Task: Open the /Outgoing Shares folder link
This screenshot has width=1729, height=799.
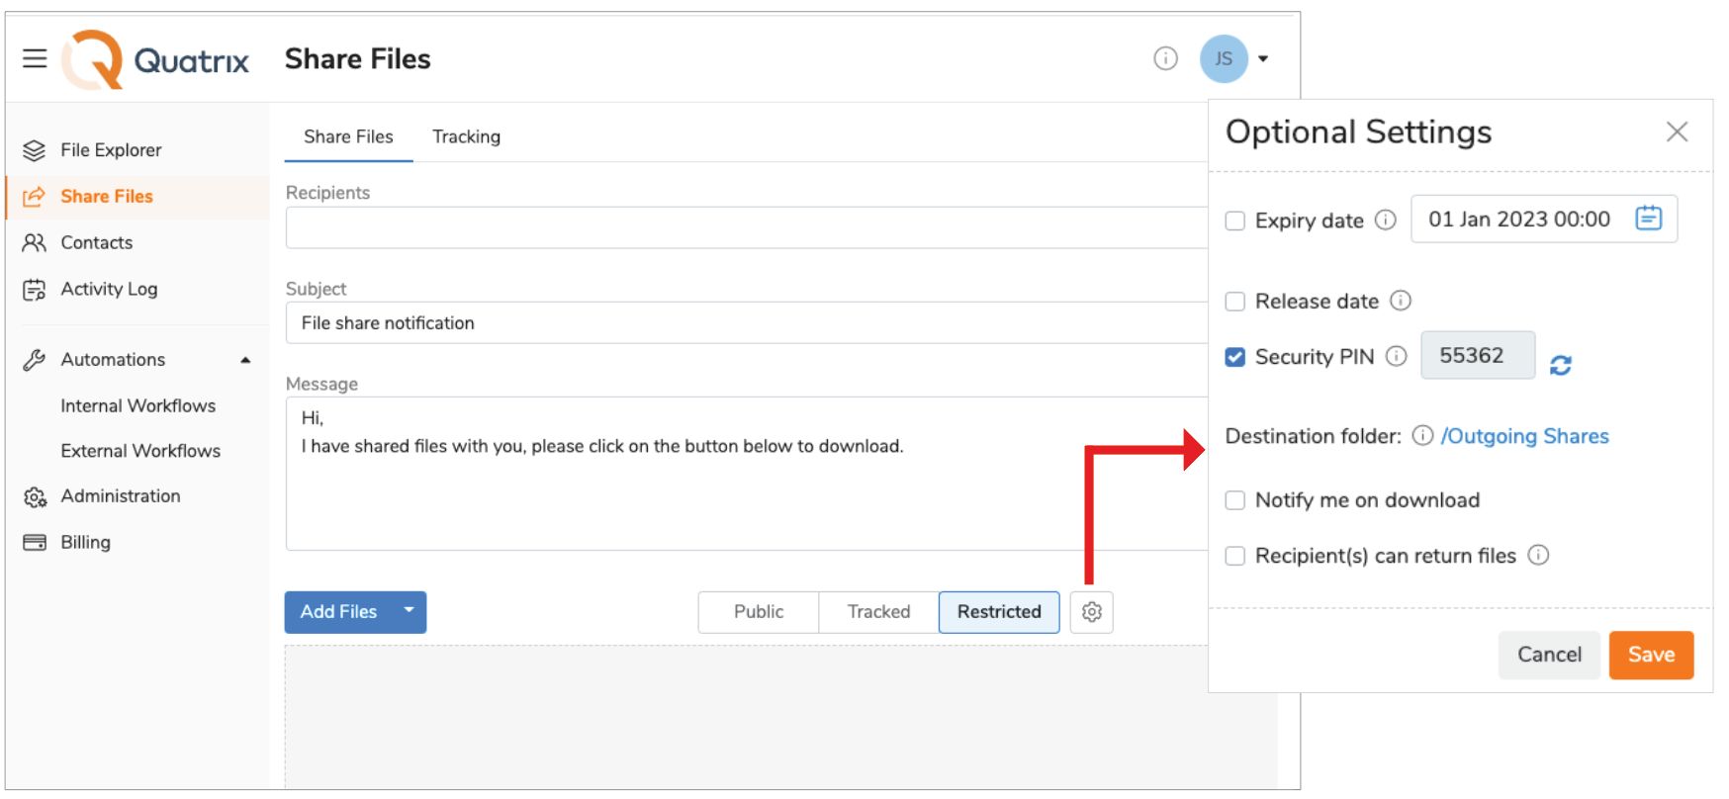Action: (1524, 436)
